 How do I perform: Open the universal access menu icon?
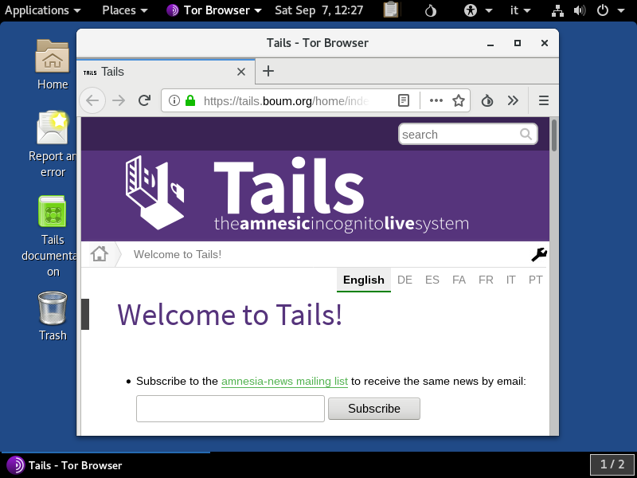(471, 10)
